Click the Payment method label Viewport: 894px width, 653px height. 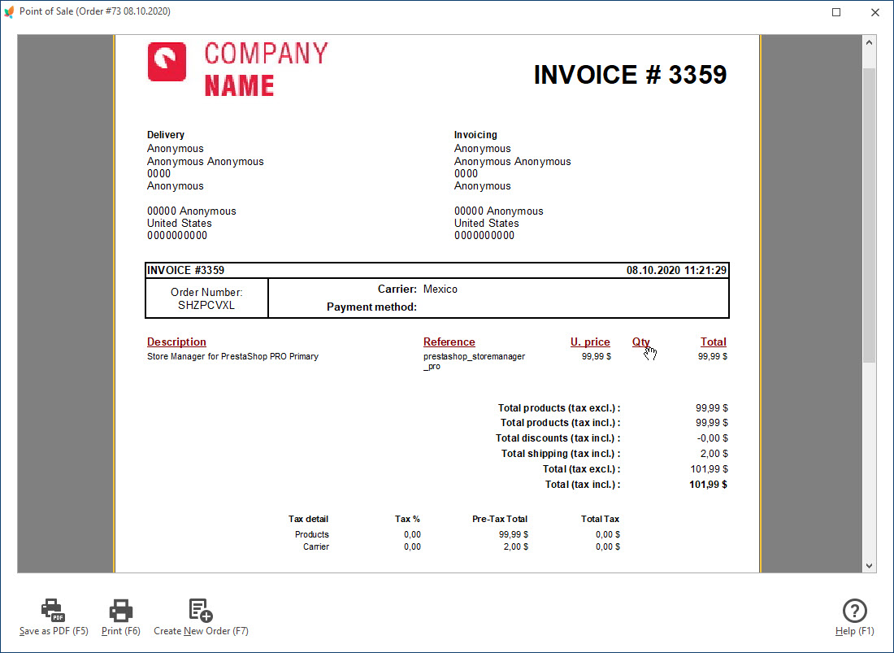[x=371, y=307]
